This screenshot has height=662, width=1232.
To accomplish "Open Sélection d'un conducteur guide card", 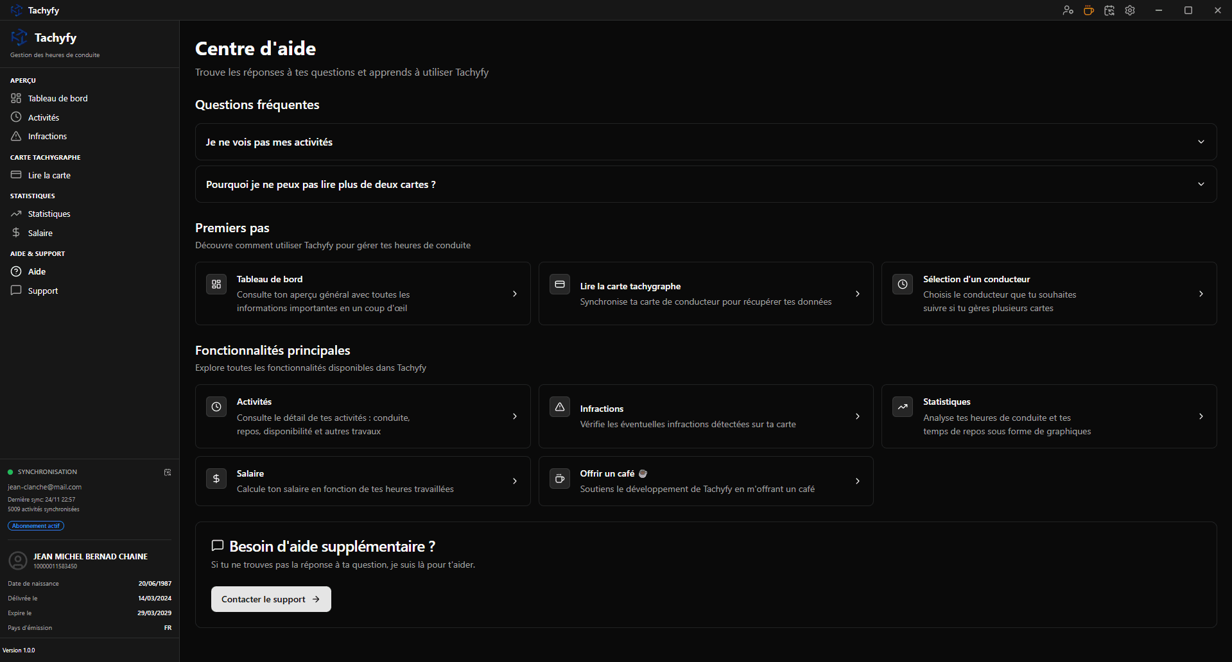I will [1048, 294].
